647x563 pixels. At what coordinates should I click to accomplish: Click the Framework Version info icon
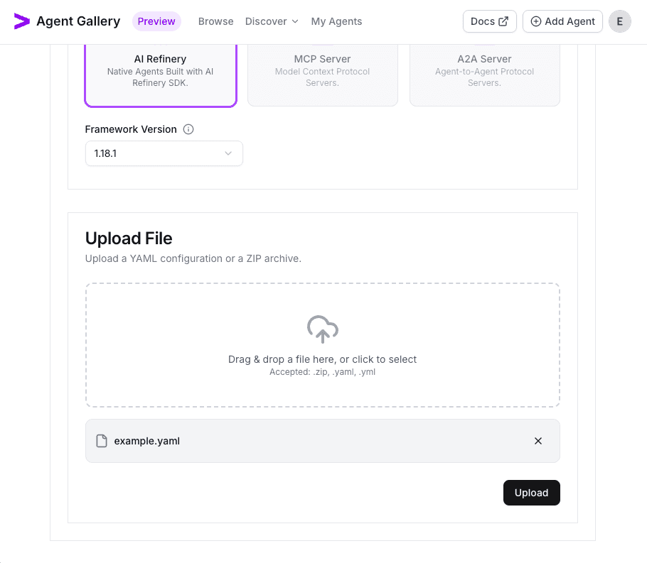click(188, 129)
